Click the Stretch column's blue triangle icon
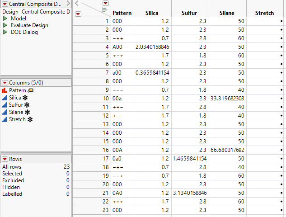 [x=5, y=119]
